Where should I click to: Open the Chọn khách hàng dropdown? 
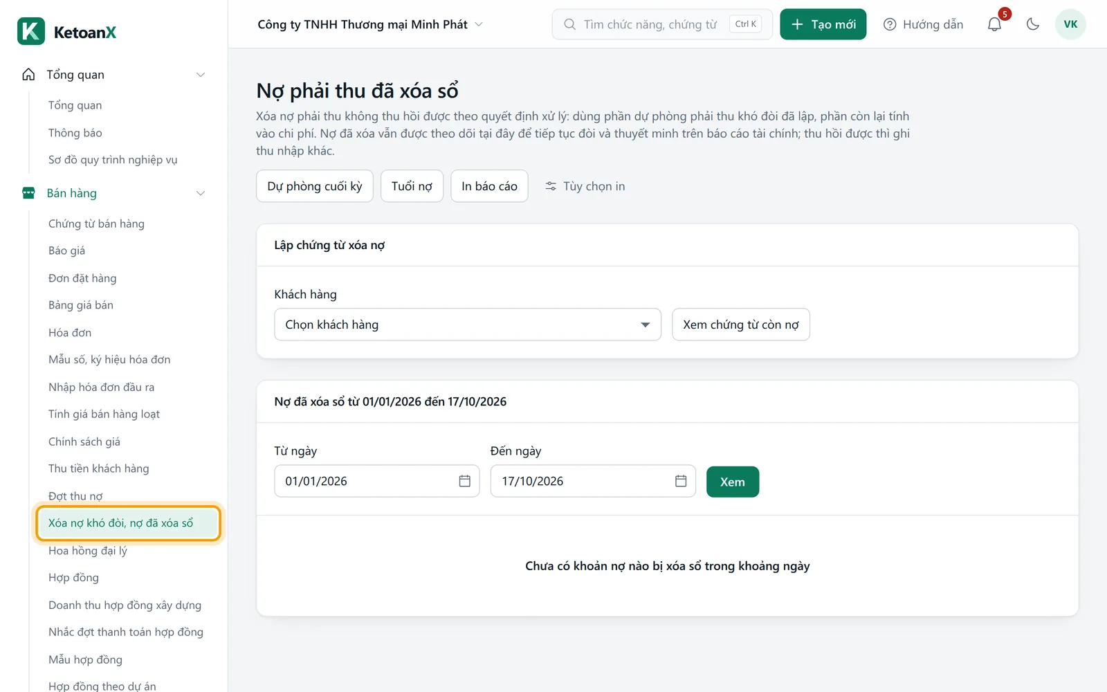[x=468, y=325]
